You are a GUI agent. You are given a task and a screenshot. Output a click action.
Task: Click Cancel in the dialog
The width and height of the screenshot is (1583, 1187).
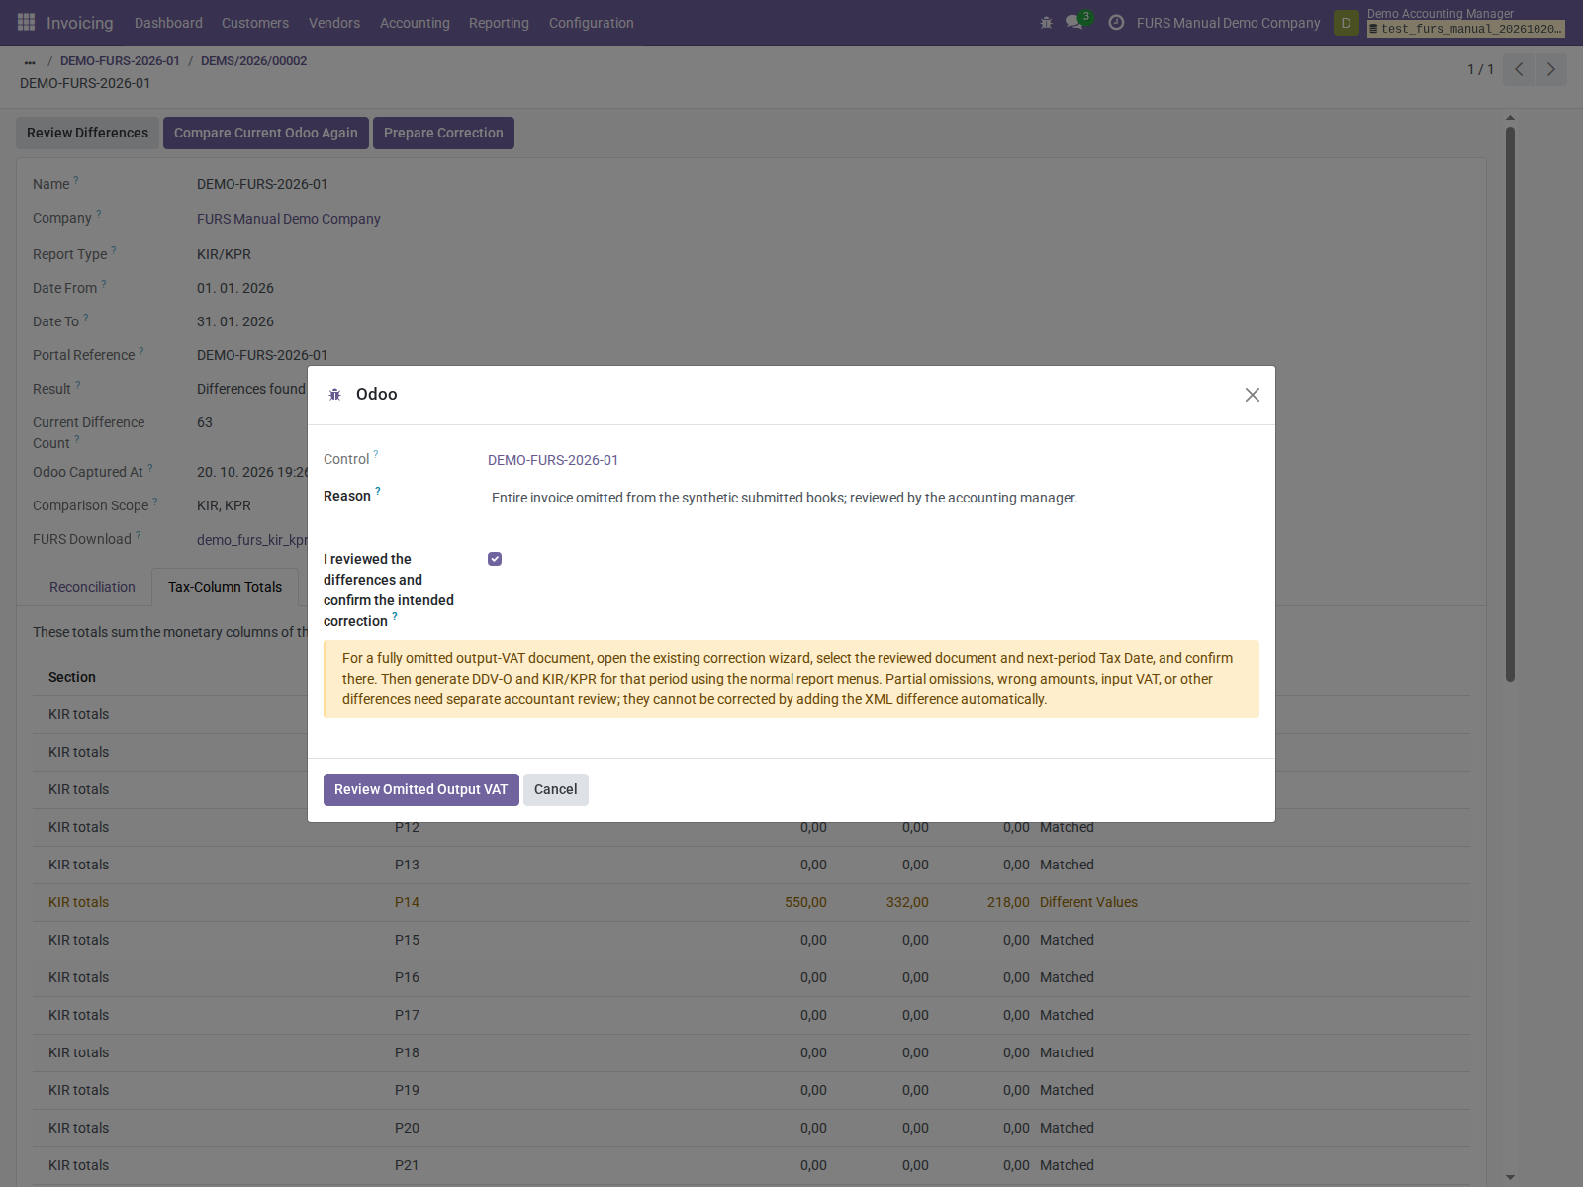pos(555,789)
